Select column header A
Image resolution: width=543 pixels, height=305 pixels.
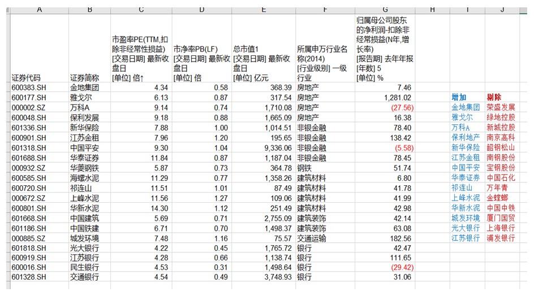point(40,10)
